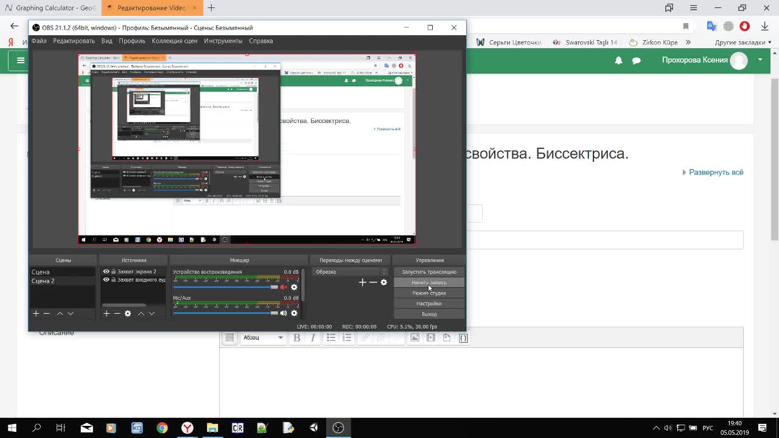Move scene up in the Сцены panel

click(x=60, y=313)
